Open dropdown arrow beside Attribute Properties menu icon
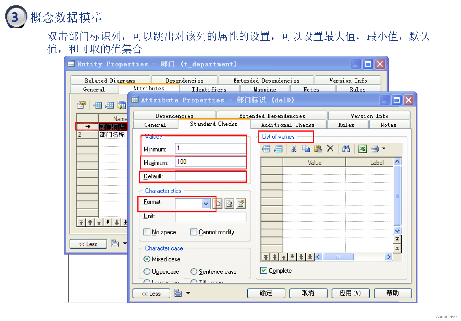 pos(188,293)
